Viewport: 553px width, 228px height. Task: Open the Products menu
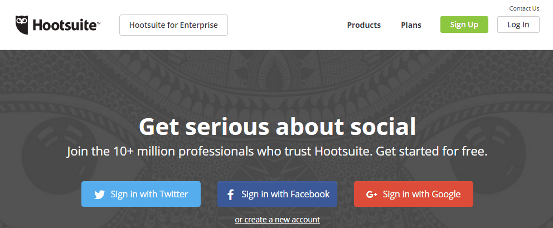[364, 25]
